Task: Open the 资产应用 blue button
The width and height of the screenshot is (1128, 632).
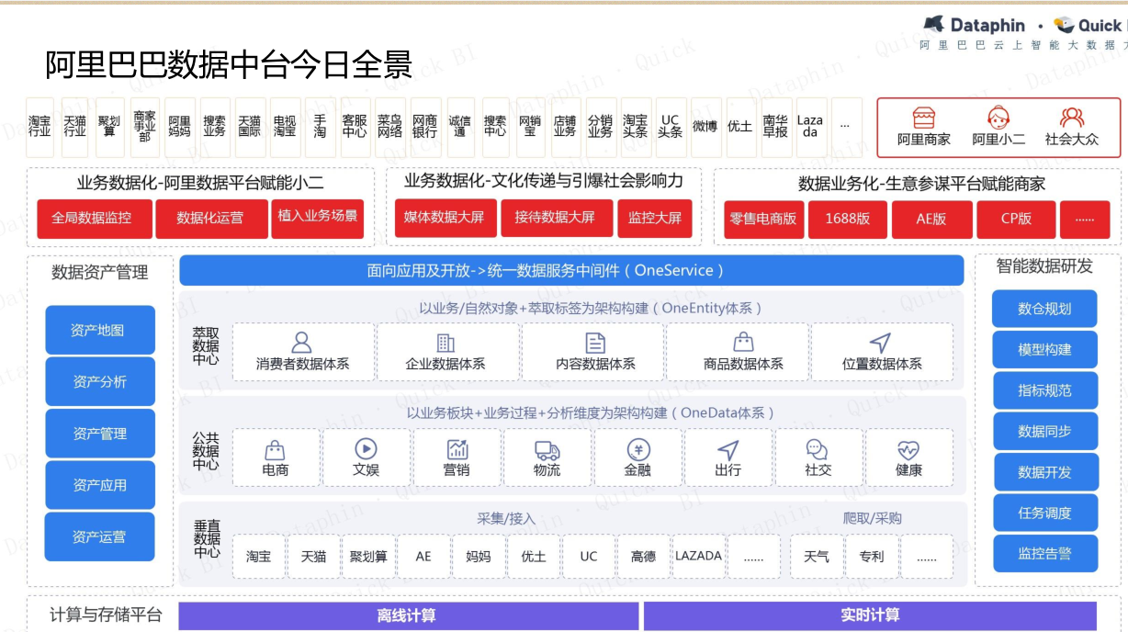Action: pos(100,485)
